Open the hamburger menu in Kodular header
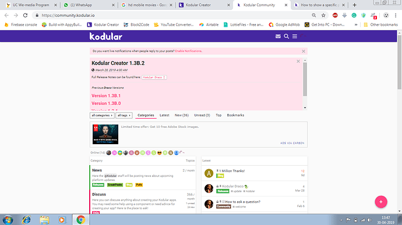This screenshot has height=225, width=402. click(x=295, y=37)
